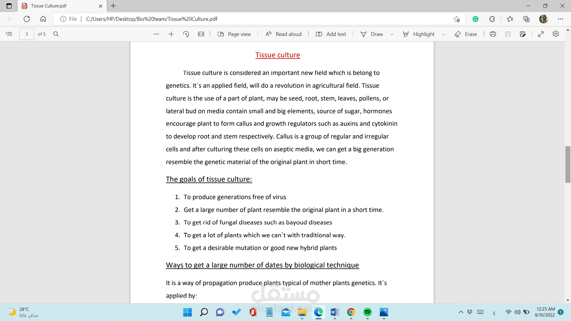This screenshot has height=321, width=571.
Task: Click the Read aloud button
Action: (283, 34)
